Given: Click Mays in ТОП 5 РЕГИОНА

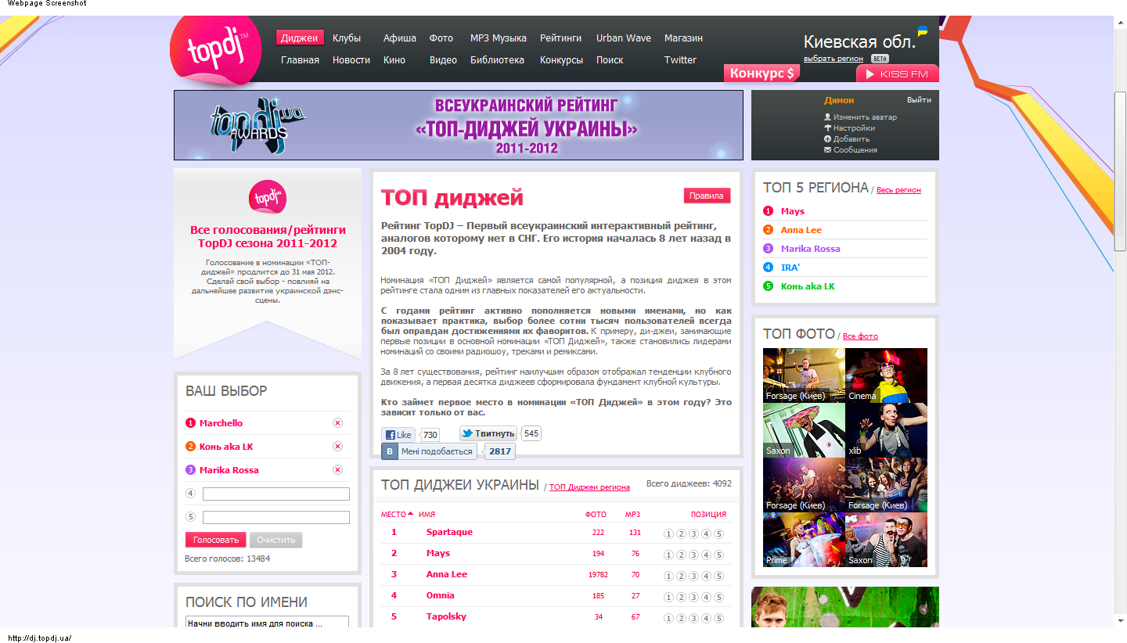Looking at the screenshot, I should (792, 211).
